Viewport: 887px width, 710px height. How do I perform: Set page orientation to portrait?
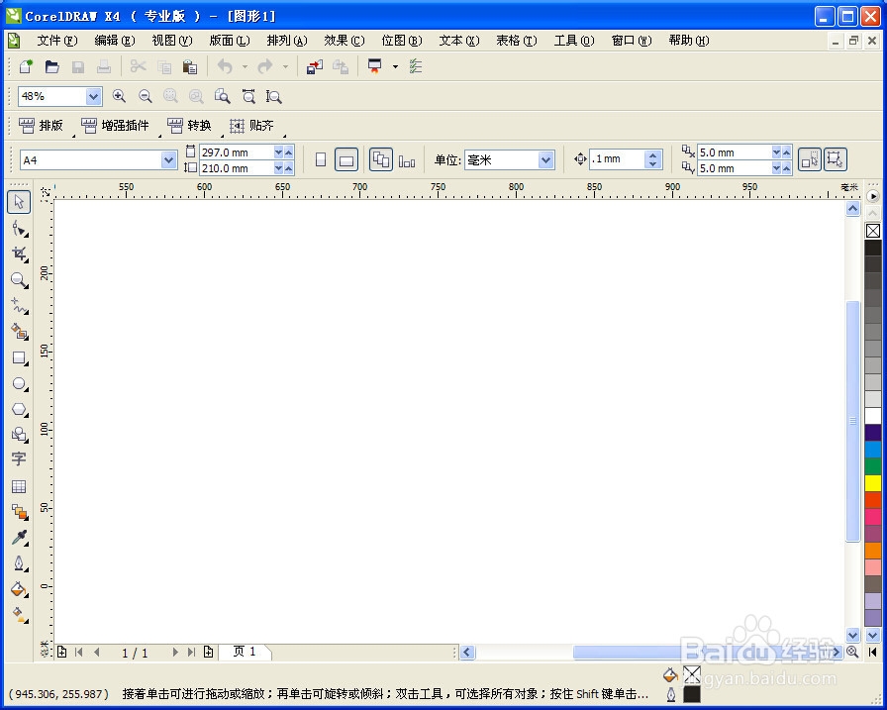point(321,160)
